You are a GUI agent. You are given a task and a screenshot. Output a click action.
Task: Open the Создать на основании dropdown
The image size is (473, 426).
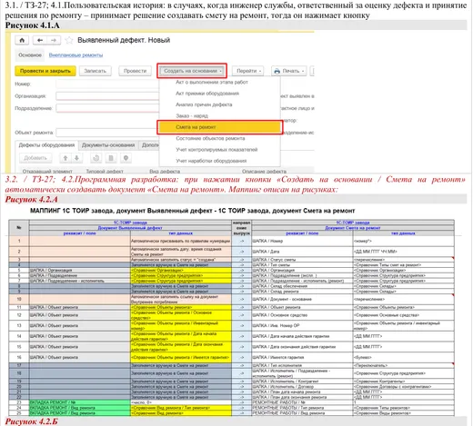click(x=192, y=71)
